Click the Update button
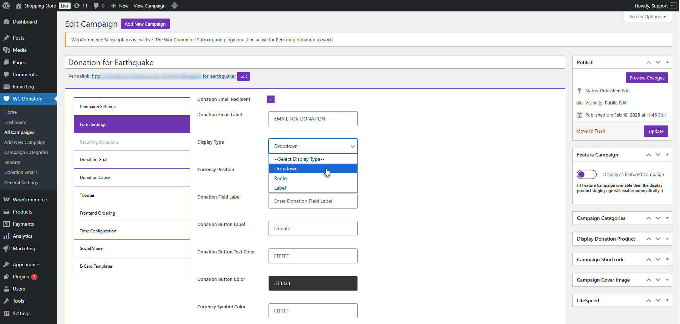This screenshot has width=680, height=324. click(655, 131)
